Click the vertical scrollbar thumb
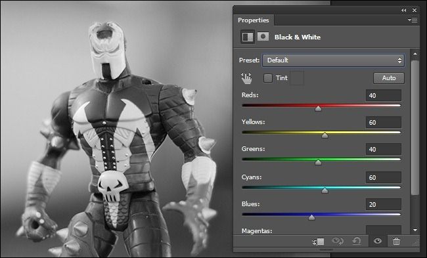Image resolution: width=427 pixels, height=258 pixels. [415, 127]
